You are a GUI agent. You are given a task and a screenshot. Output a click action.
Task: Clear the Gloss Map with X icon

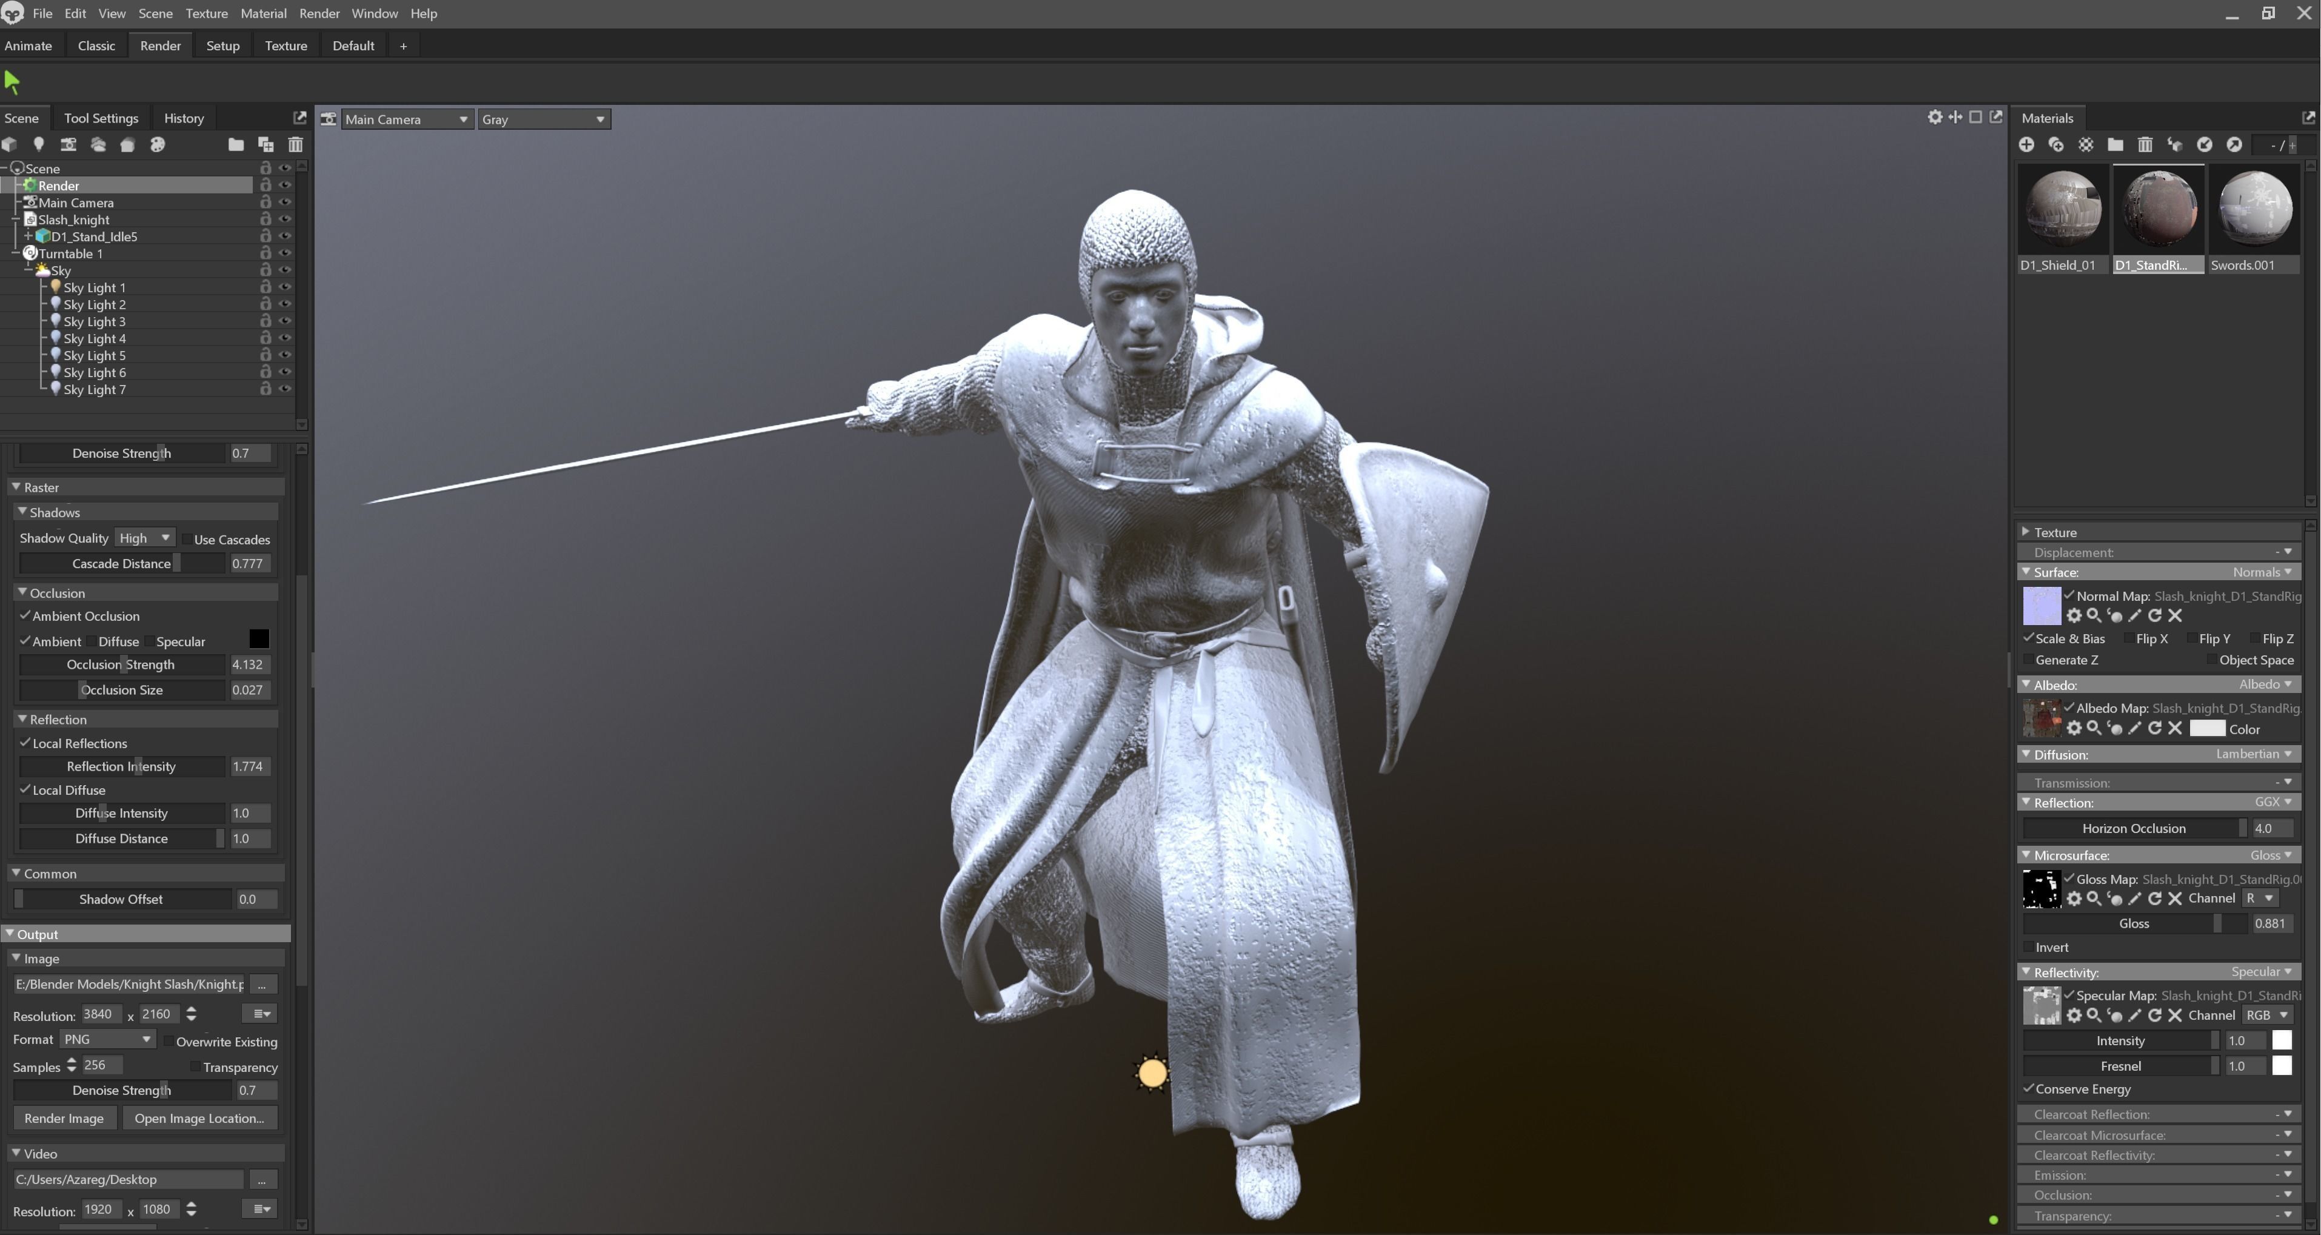(2175, 899)
